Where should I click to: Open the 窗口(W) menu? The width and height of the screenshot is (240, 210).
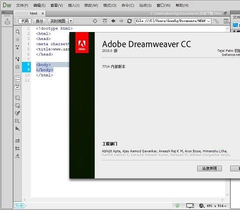pos(163,5)
